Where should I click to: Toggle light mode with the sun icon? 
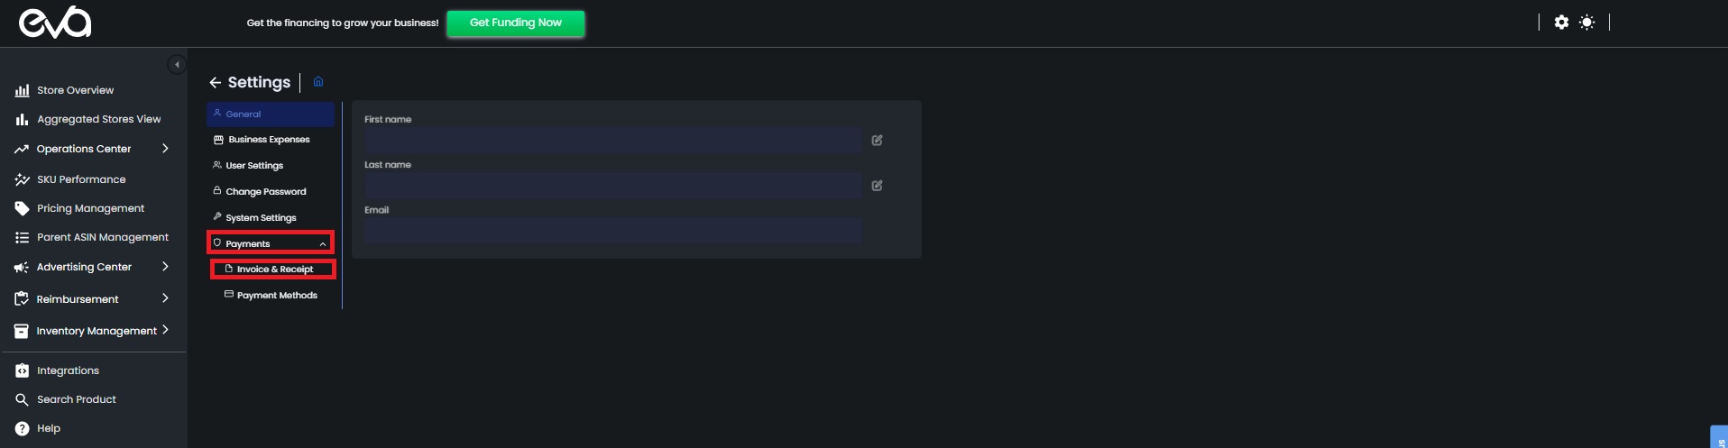tap(1587, 23)
